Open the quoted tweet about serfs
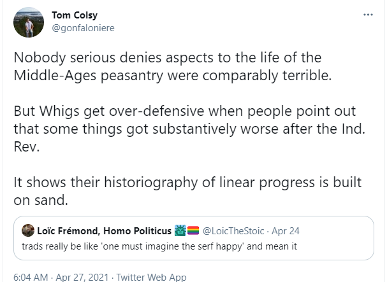This screenshot has height=282, width=387. [x=194, y=238]
